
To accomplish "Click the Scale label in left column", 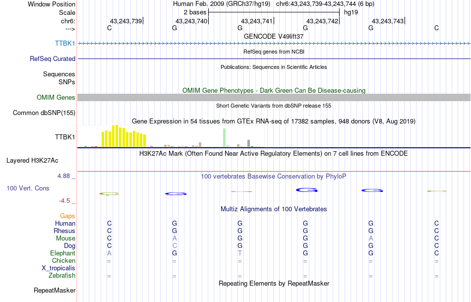I will (67, 12).
